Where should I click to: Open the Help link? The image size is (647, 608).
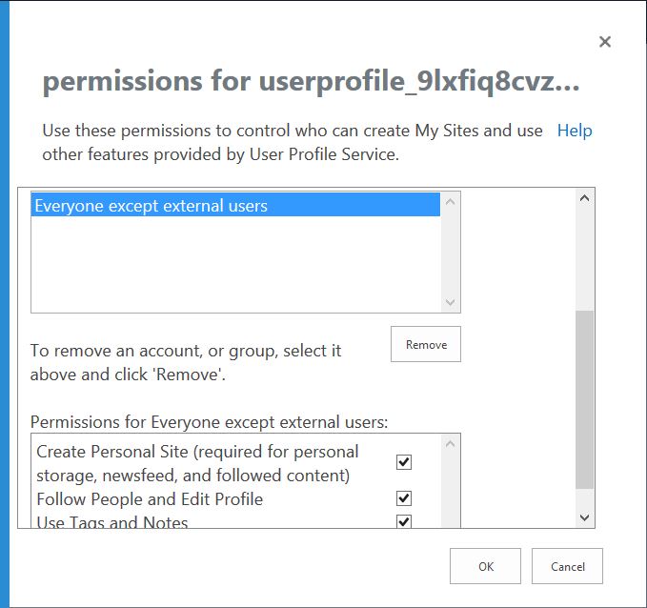[x=575, y=131]
